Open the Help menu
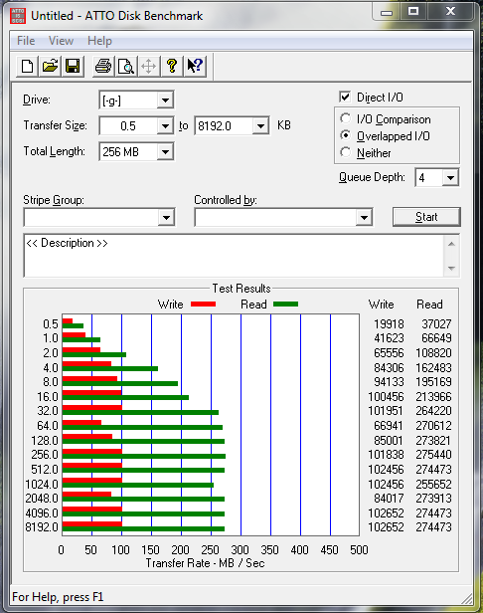Image resolution: width=483 pixels, height=613 pixels. coord(99,41)
